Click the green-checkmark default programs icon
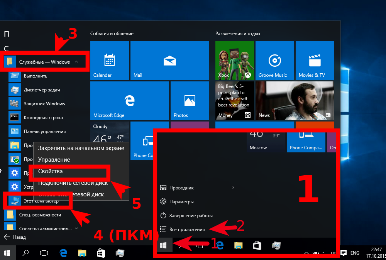 pyautogui.click(x=15, y=159)
